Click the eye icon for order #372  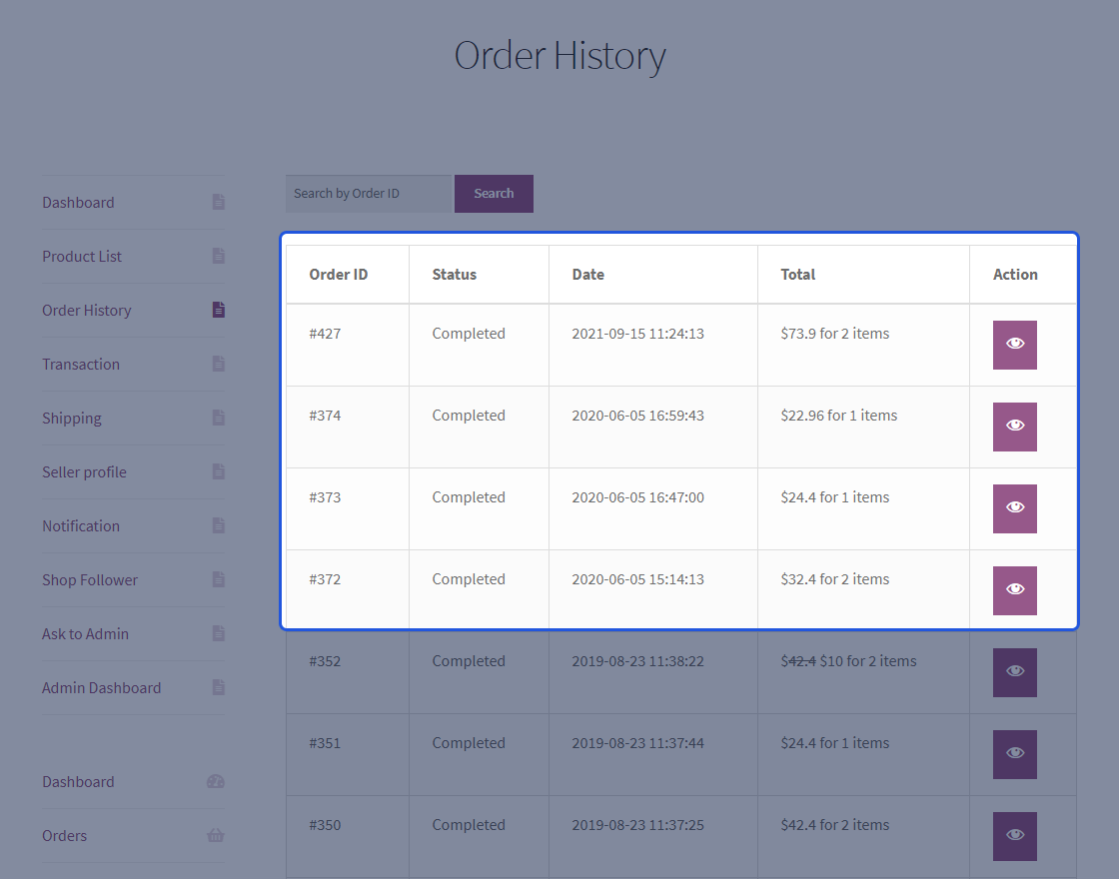tap(1014, 589)
